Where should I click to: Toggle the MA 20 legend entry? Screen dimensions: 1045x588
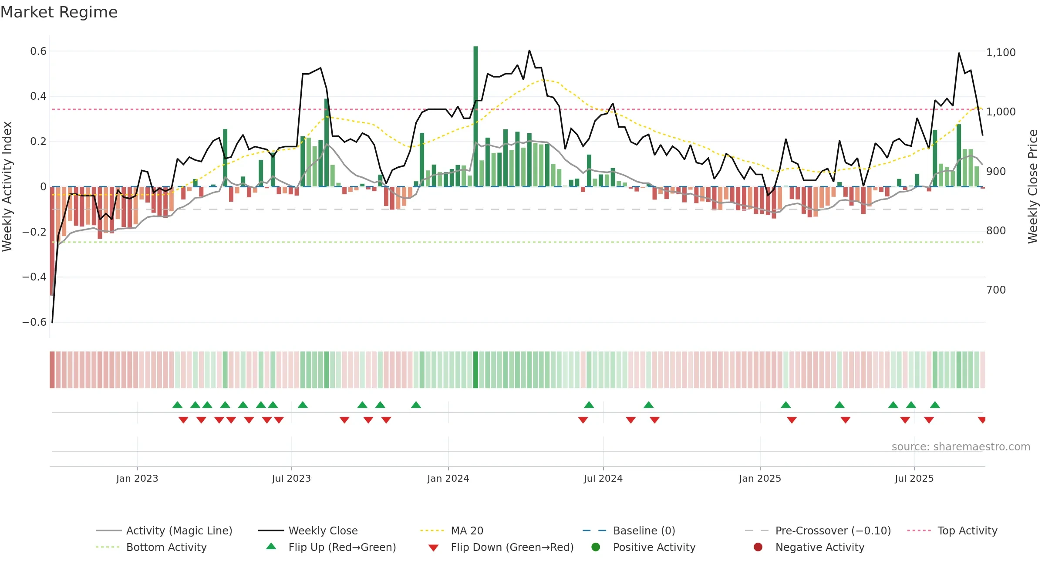[x=452, y=531]
